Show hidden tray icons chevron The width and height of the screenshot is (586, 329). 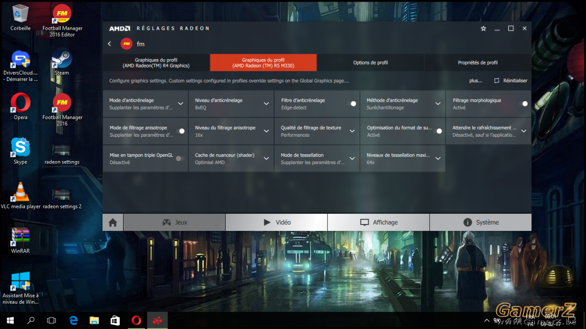click(486, 321)
